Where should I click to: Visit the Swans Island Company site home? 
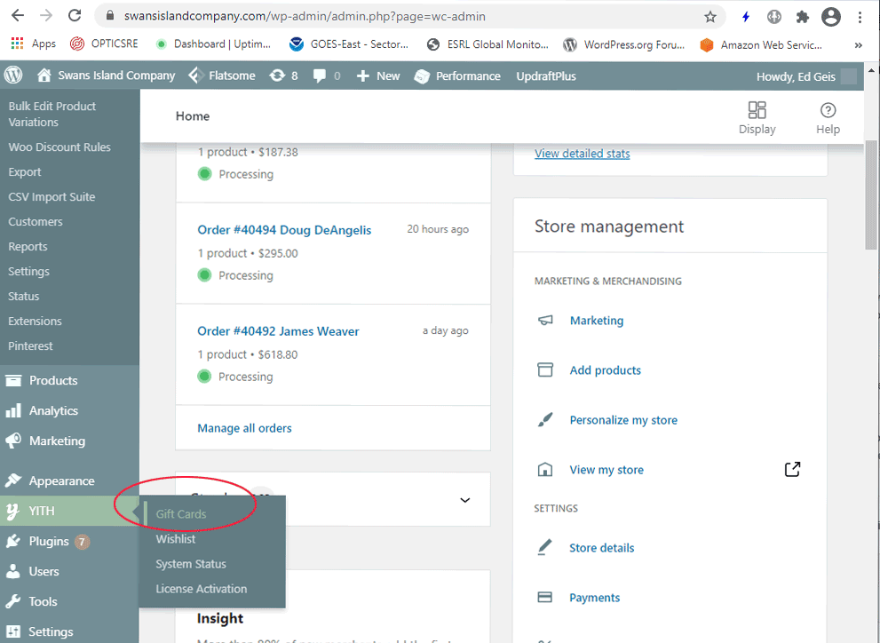point(106,75)
